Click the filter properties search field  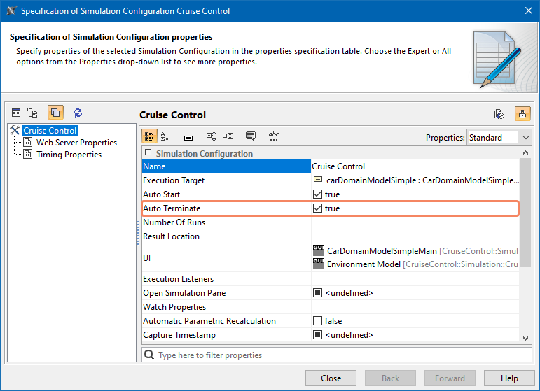tap(336, 355)
